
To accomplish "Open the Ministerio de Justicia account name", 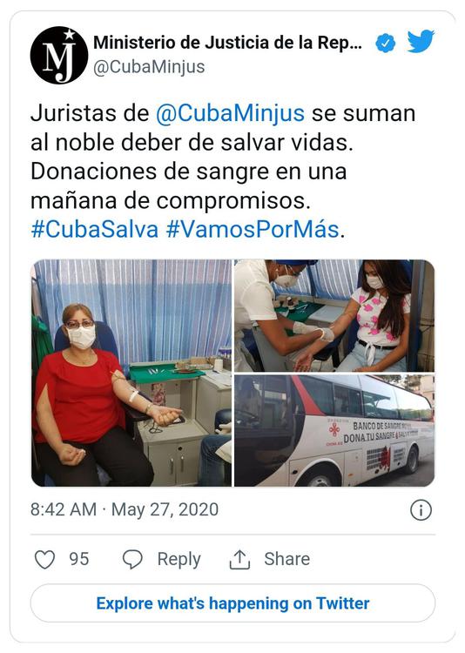I will pos(227,43).
